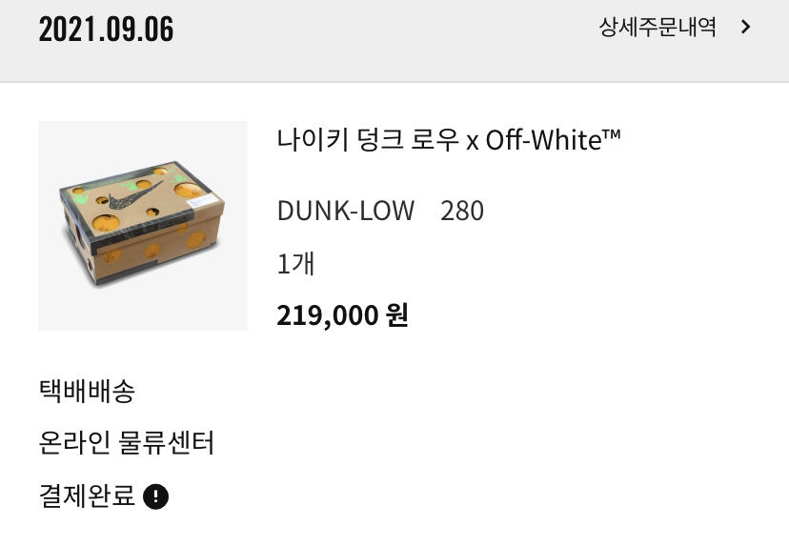This screenshot has width=789, height=546.
Task: Click the gray order header bar
Action: [x=394, y=41]
